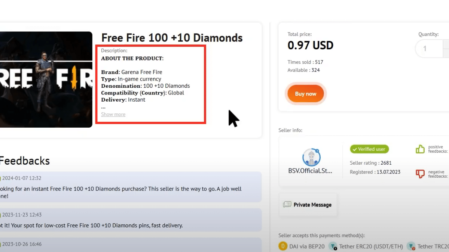Viewport: 449px width, 252px height.
Task: Click the Feedbacks section heading
Action: click(x=25, y=161)
